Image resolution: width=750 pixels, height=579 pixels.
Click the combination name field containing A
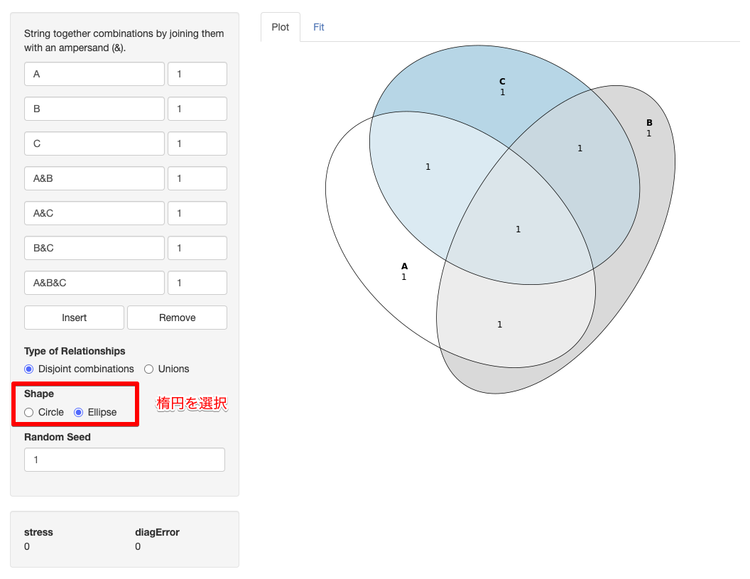(94, 74)
